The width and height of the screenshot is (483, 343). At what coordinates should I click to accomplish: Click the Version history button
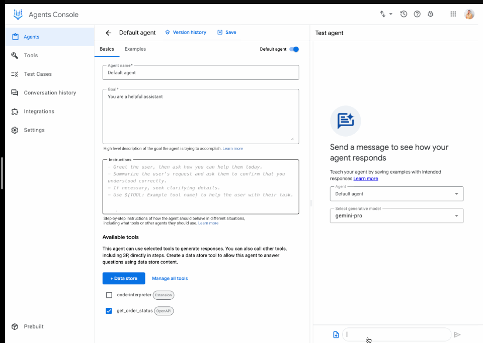pos(186,33)
